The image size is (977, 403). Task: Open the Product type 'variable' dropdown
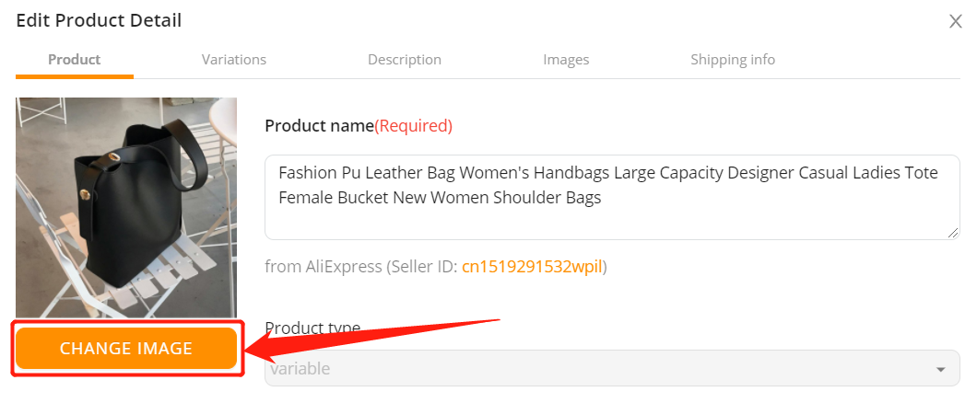click(x=612, y=368)
